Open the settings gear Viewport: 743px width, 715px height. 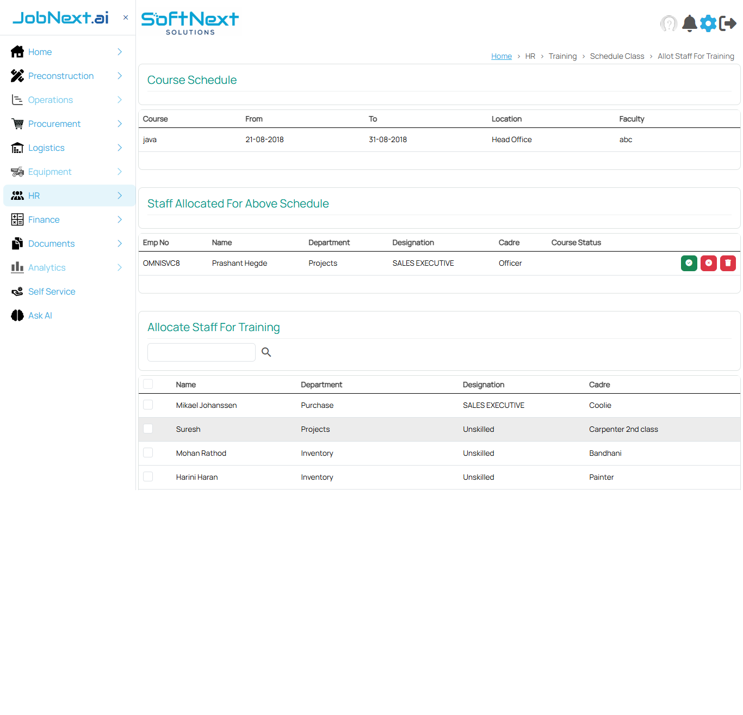click(x=708, y=23)
